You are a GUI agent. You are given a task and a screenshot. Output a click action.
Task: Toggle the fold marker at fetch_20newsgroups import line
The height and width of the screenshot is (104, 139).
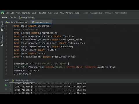pyautogui.click(x=13, y=57)
